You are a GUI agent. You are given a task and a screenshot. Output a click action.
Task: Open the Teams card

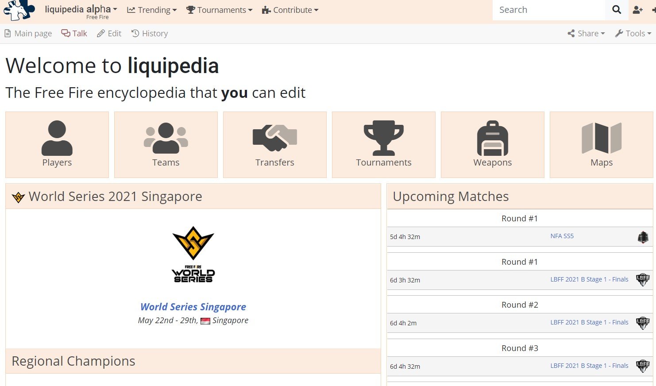[166, 145]
